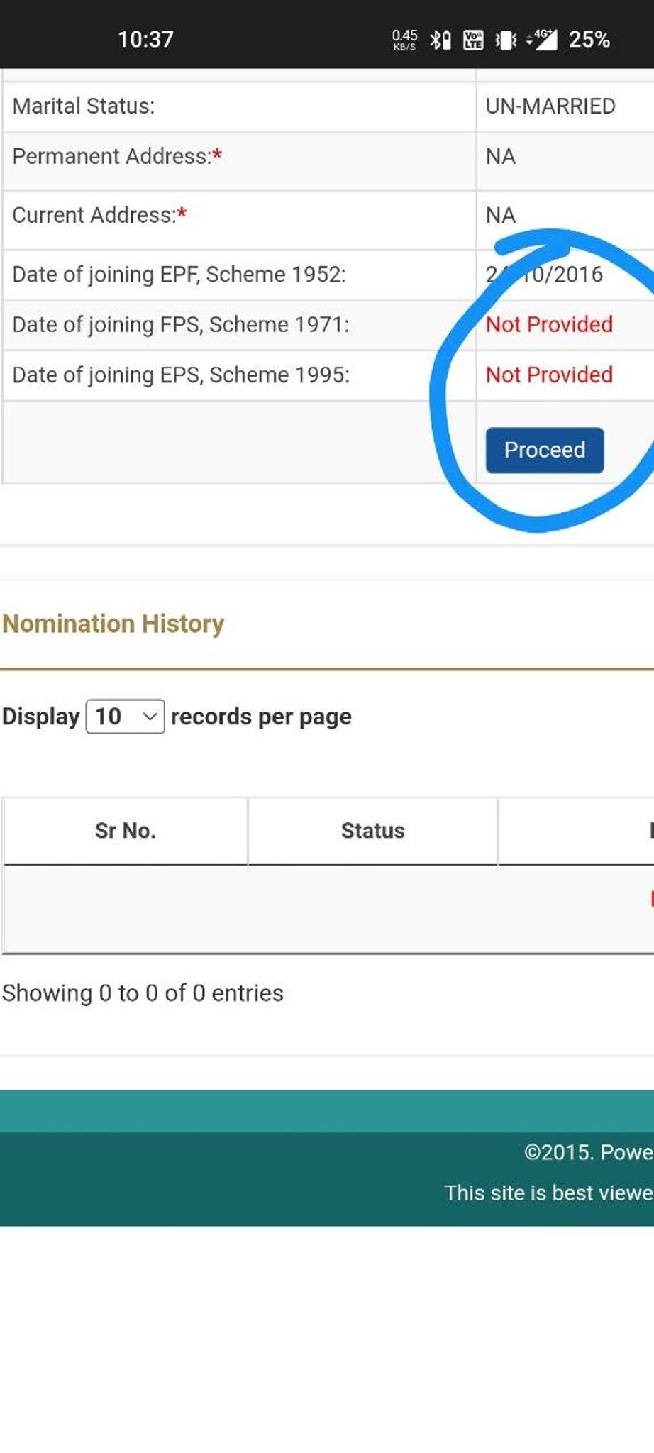Click the Date of joining EPF label

coord(179,275)
